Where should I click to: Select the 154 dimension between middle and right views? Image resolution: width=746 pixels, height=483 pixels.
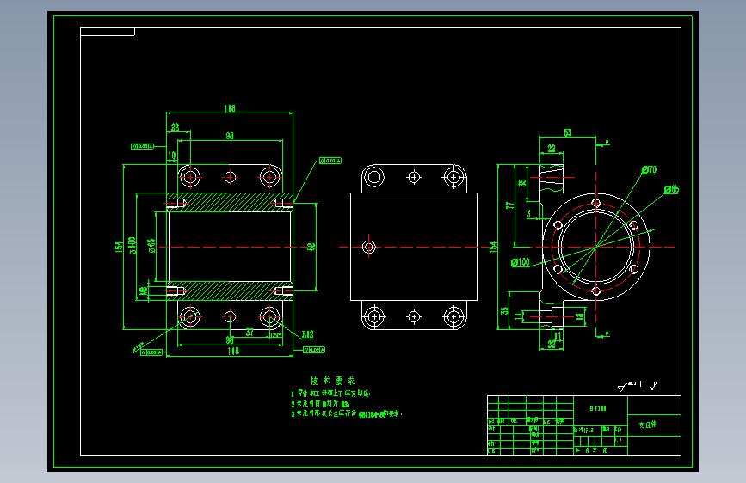tap(493, 247)
